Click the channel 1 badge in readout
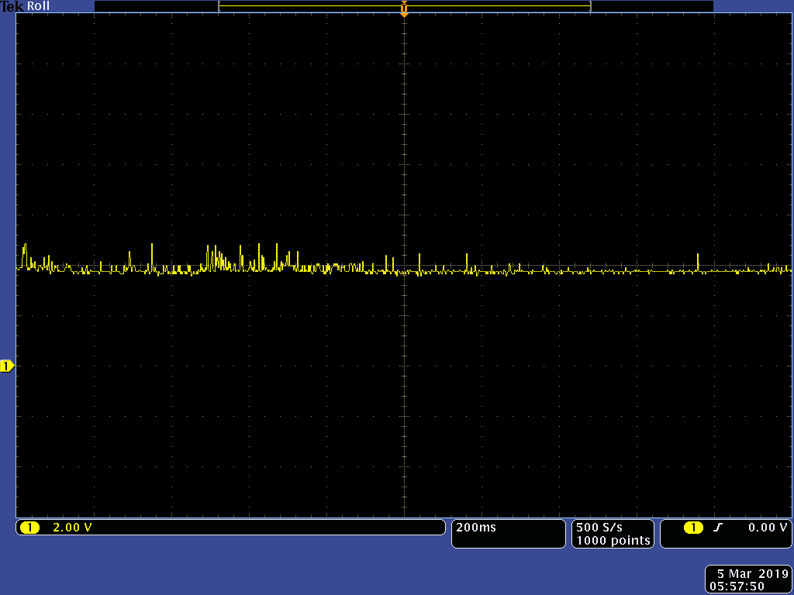794x595 pixels. [x=29, y=528]
